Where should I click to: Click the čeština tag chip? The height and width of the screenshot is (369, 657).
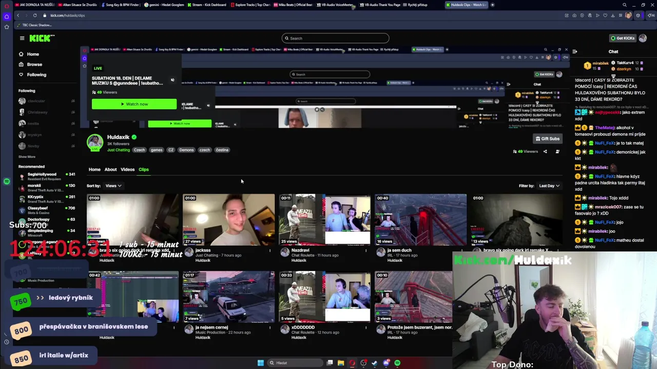[x=222, y=150]
